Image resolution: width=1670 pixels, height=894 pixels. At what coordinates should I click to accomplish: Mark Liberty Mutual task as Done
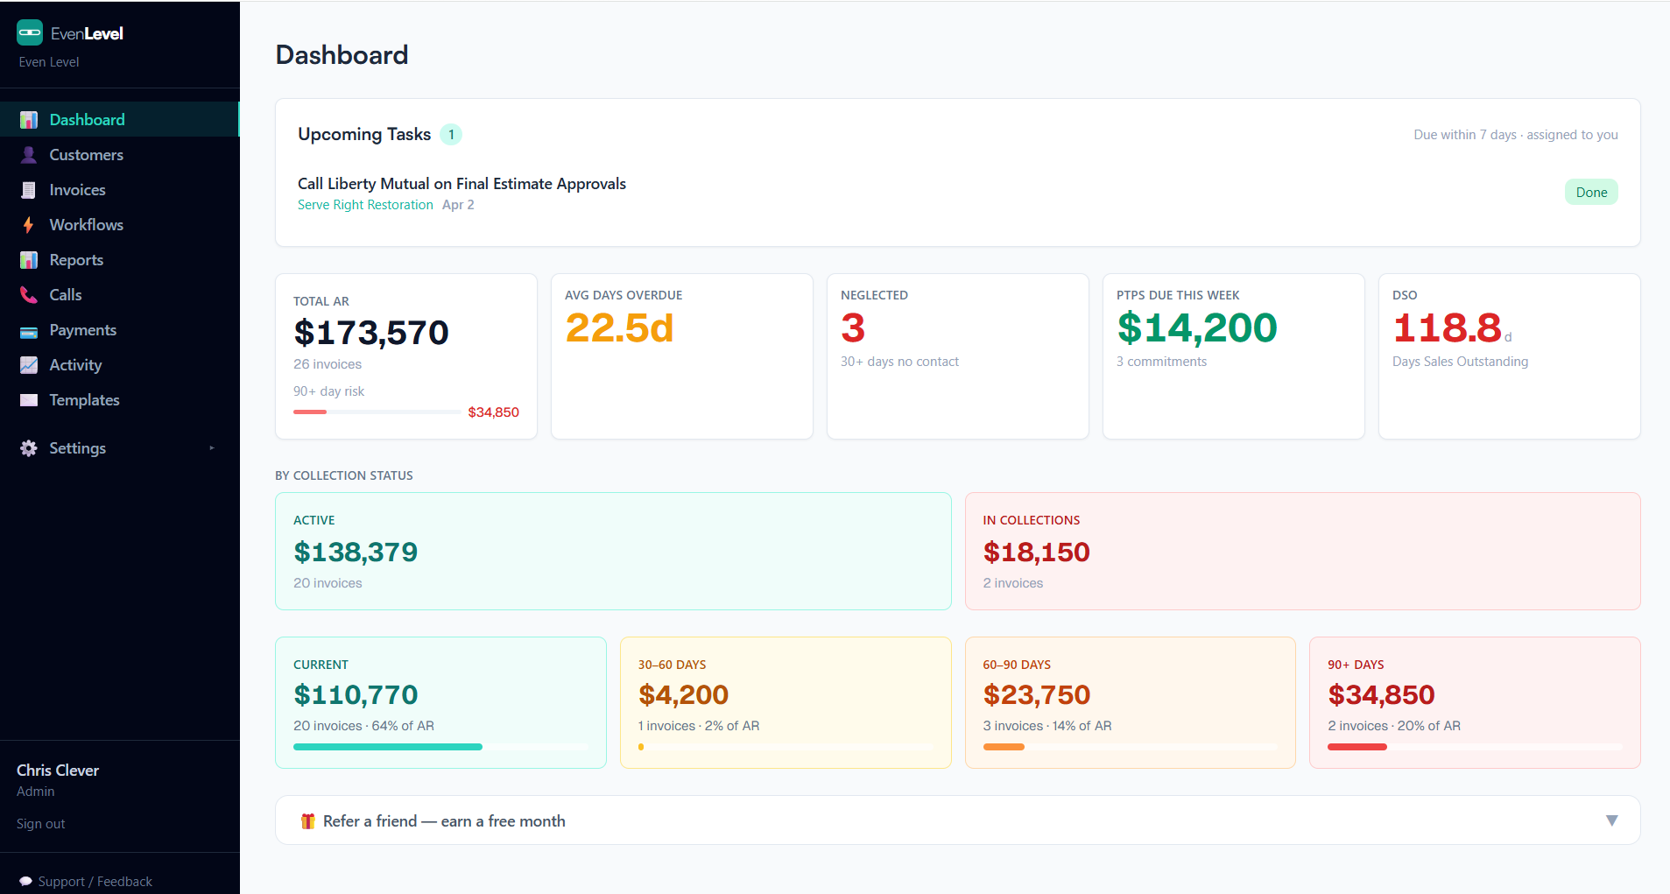(1590, 193)
